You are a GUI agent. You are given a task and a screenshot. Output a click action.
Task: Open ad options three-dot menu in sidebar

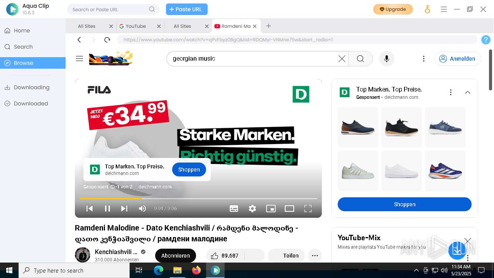point(451,92)
